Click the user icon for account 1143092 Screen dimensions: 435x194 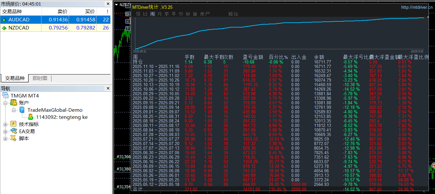[x=30, y=117]
